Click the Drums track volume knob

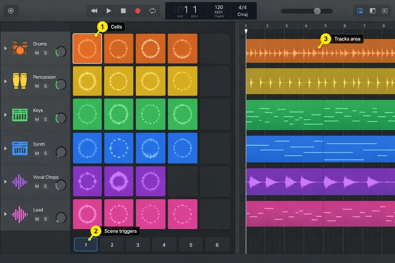click(61, 52)
